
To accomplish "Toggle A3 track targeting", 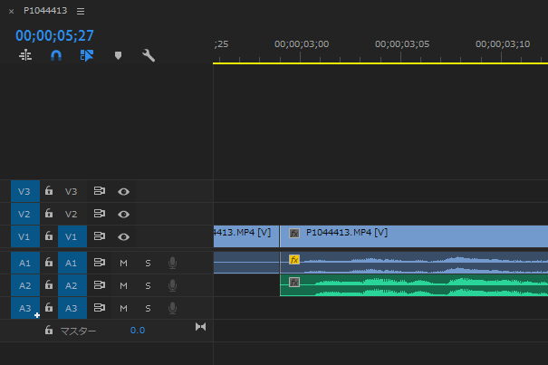I will click(72, 308).
